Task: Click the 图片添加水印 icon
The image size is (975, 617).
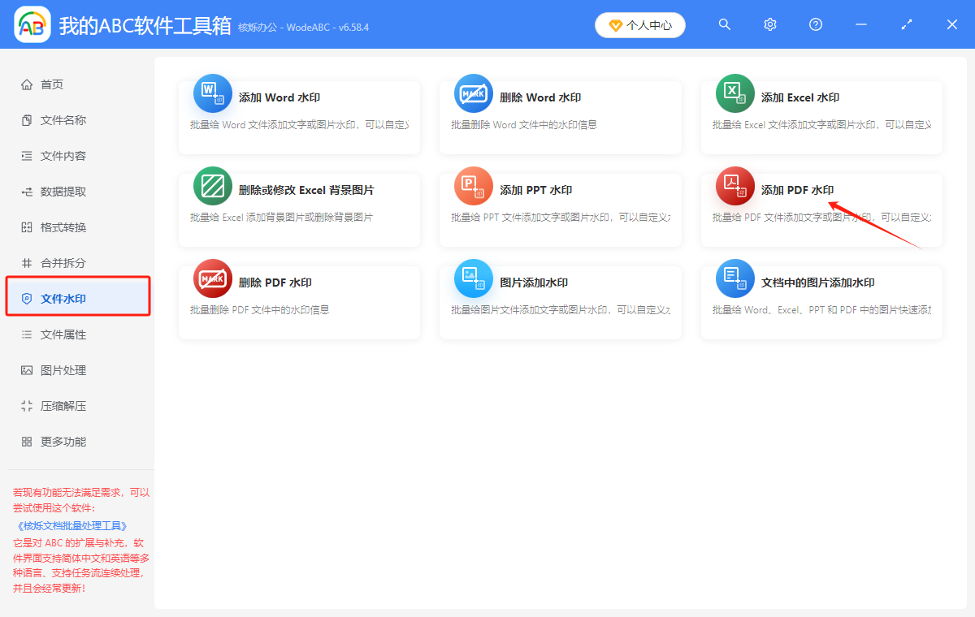Action: point(474,278)
